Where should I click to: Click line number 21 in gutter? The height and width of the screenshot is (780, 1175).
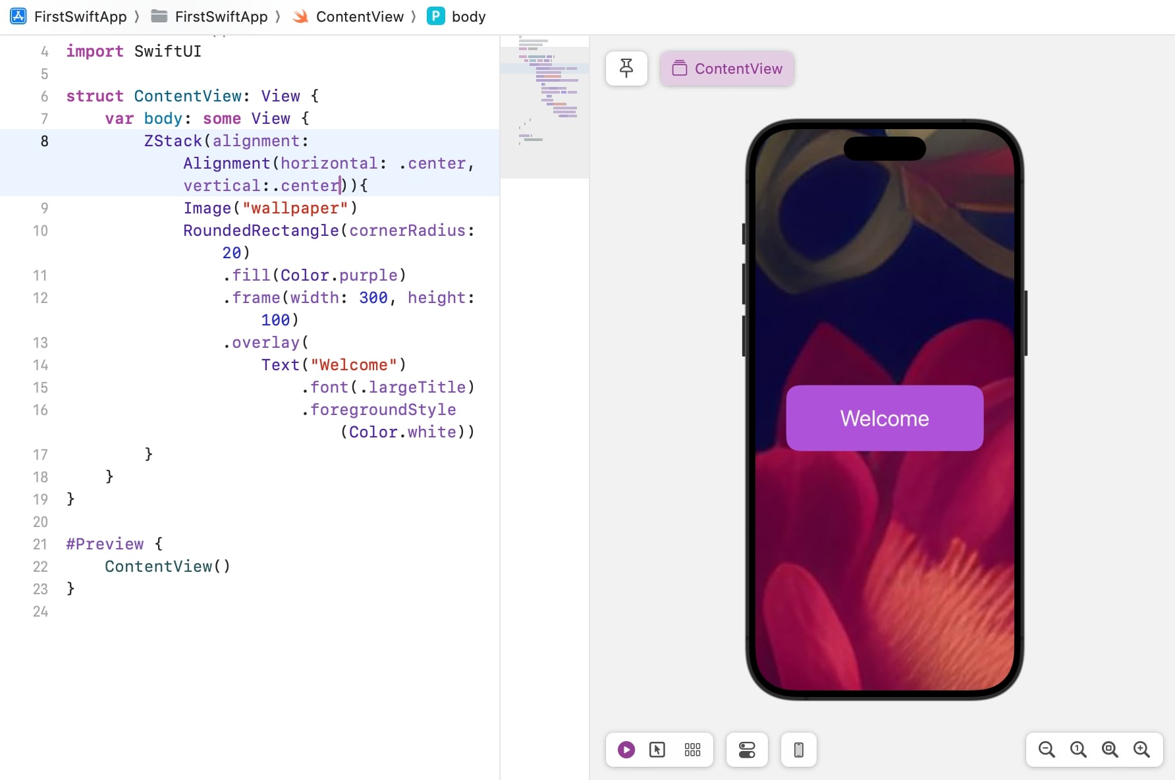point(40,544)
